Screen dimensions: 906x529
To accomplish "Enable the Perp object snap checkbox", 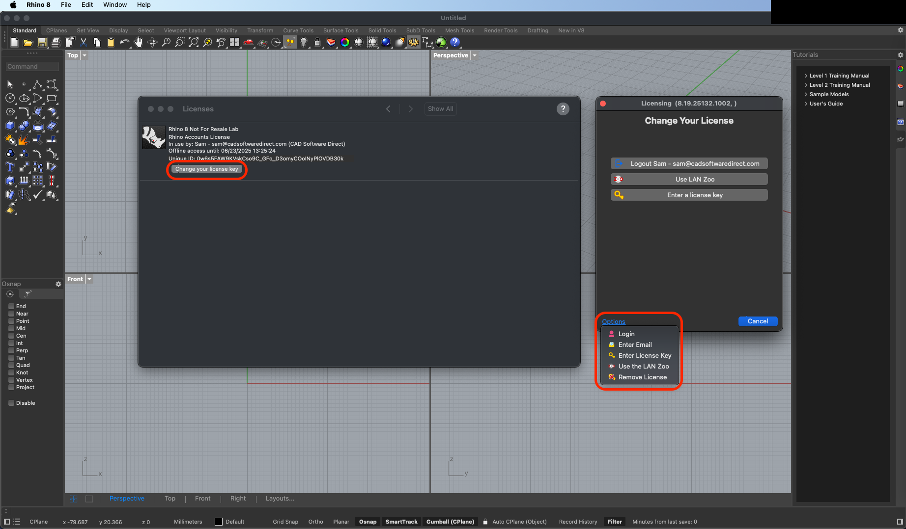I will [x=11, y=350].
